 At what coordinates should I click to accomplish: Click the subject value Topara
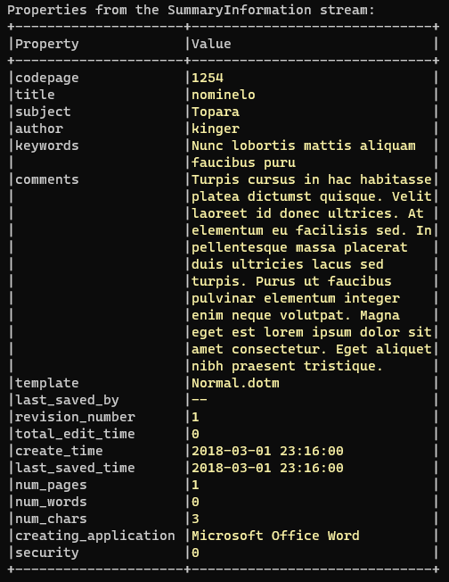tap(216, 112)
